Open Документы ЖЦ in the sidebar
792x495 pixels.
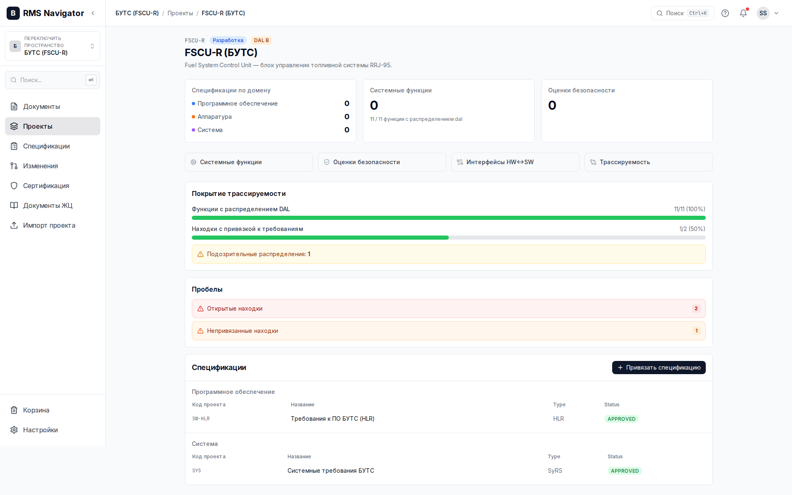click(52, 205)
